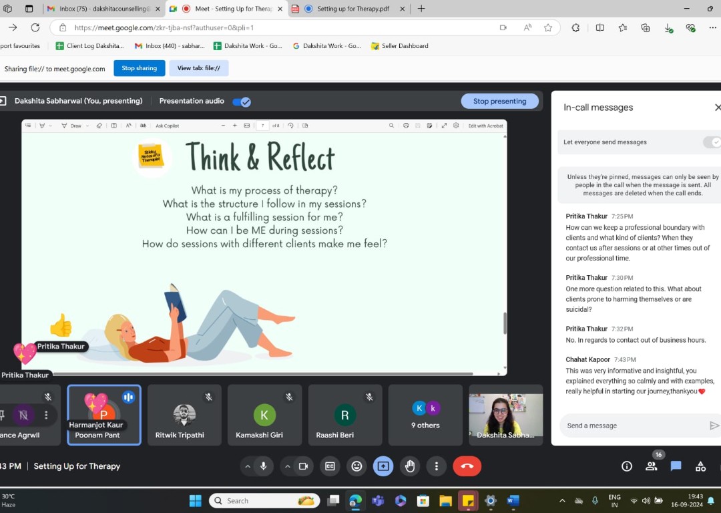Open the emoji reaction picker
This screenshot has height=513, width=721.
(356, 466)
